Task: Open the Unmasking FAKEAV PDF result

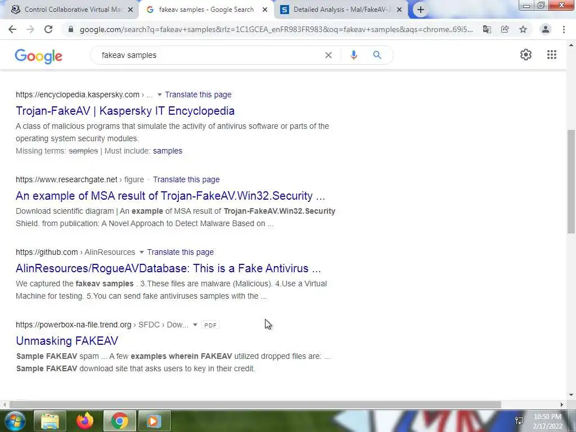Action: pos(67,341)
